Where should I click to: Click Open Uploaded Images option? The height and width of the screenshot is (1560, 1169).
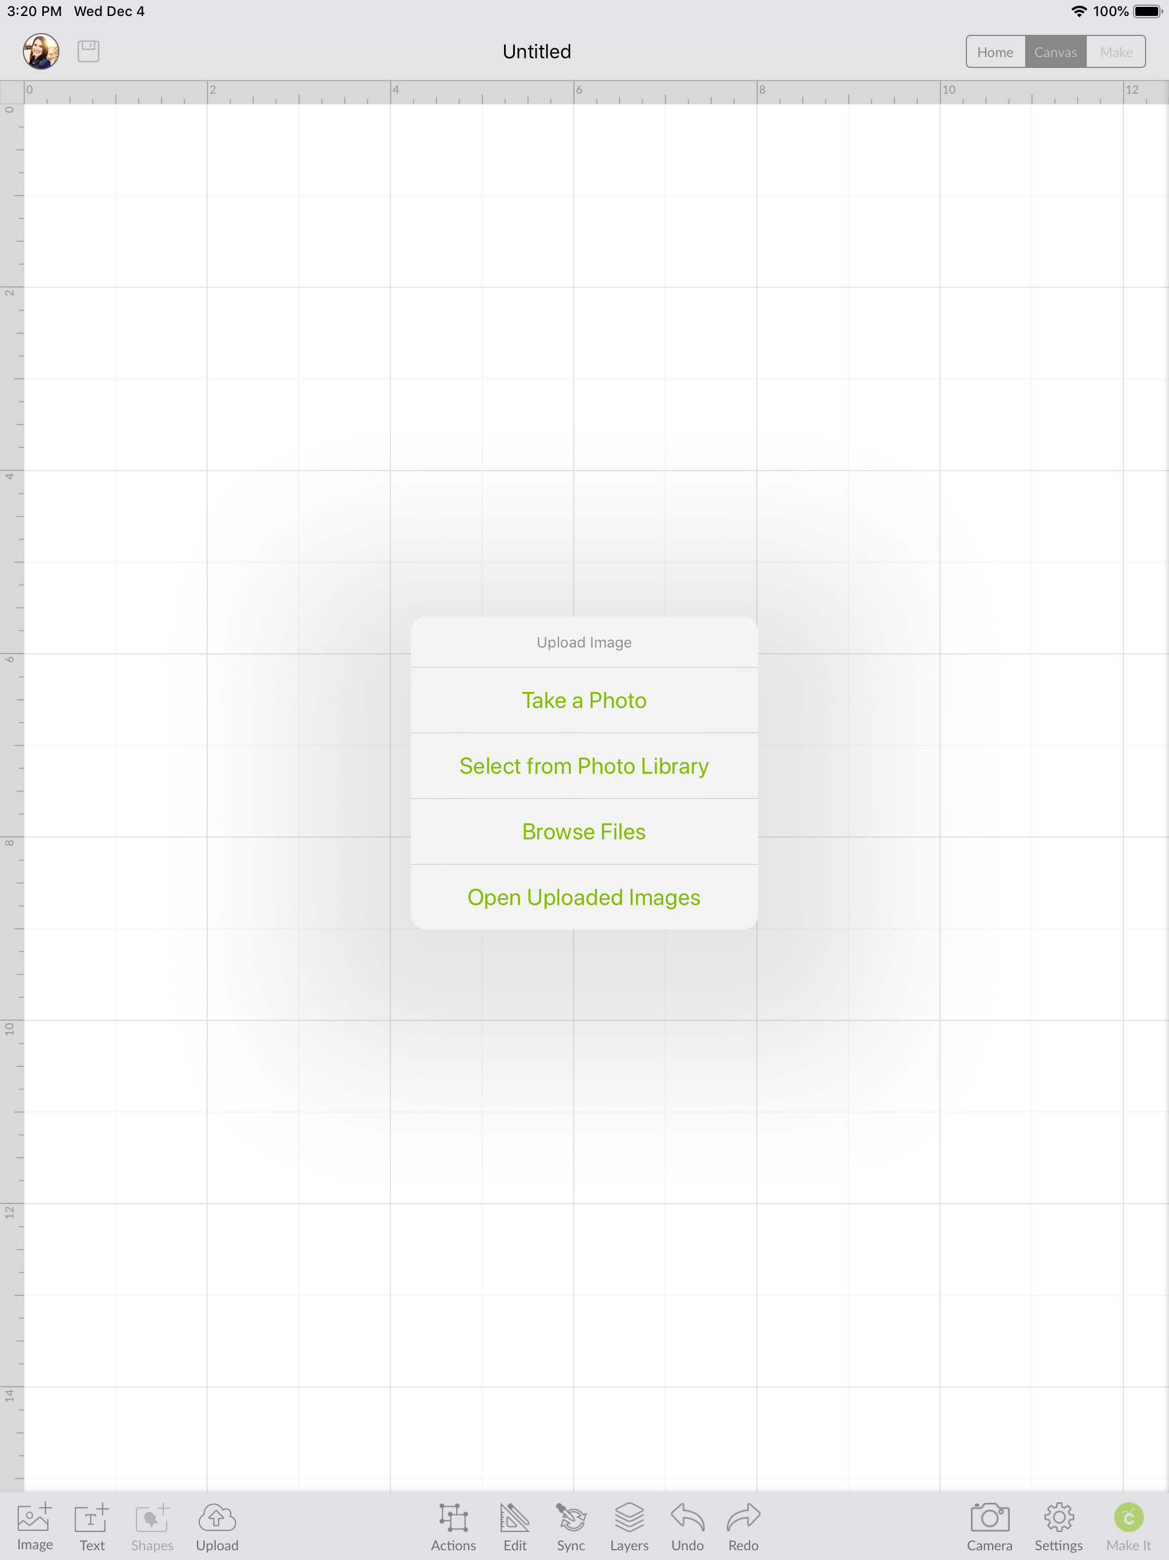584,896
